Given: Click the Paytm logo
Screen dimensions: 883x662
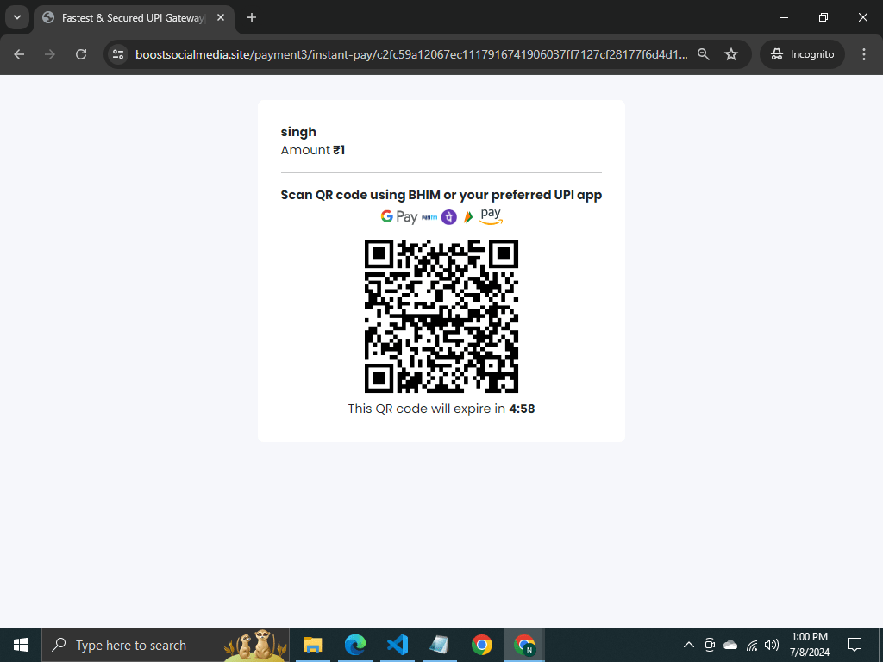Looking at the screenshot, I should 429,217.
